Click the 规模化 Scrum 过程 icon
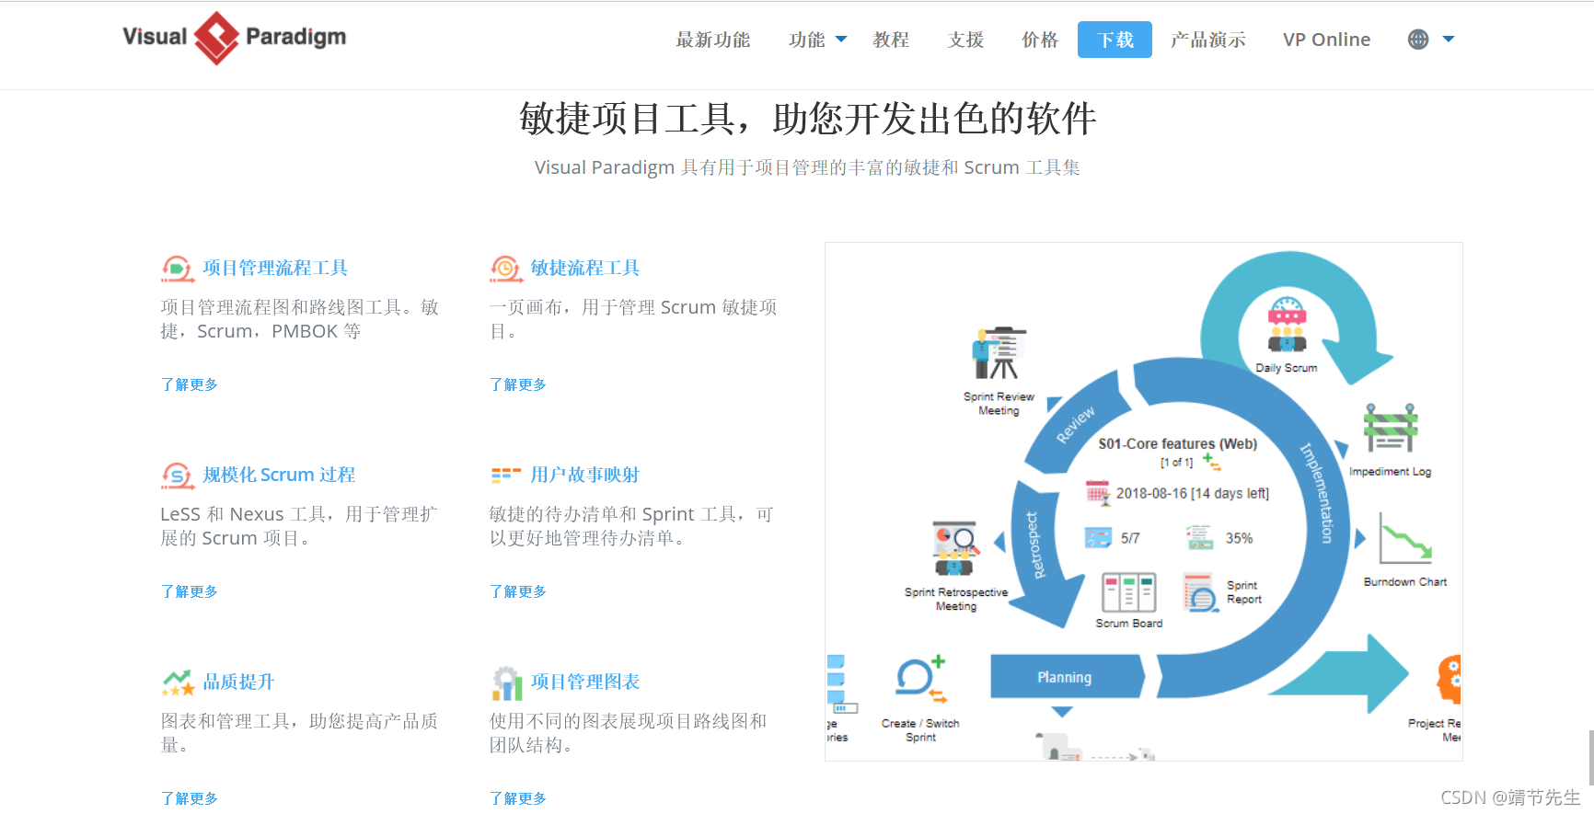Viewport: 1594px width, 814px height. pyautogui.click(x=177, y=476)
